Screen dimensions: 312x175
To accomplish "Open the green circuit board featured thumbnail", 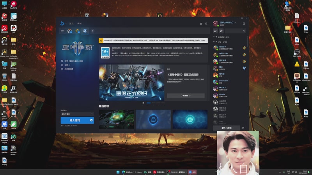I will [x=116, y=119].
